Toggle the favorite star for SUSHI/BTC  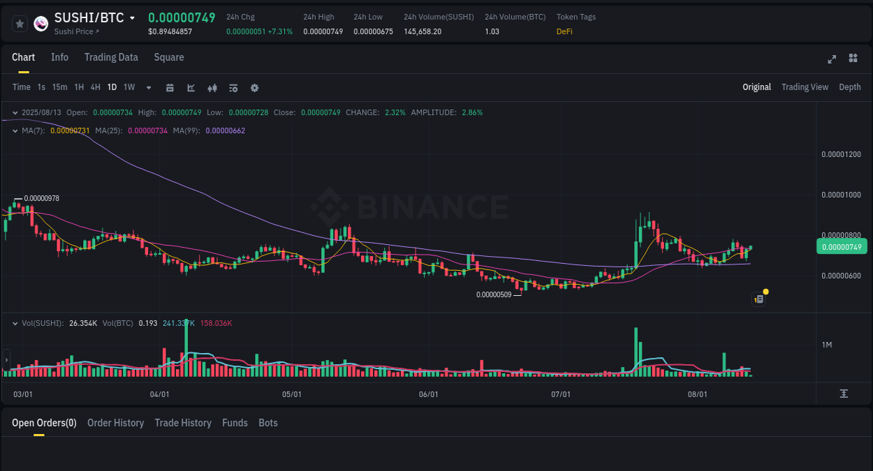click(x=20, y=23)
